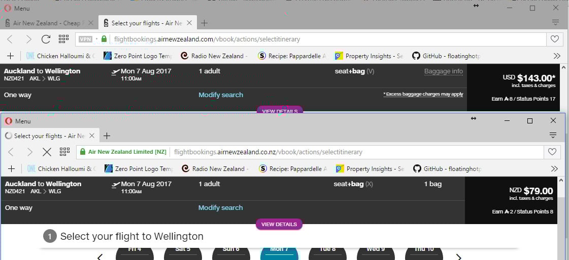569x260 pixels.
Task: Select Sat 5 date
Action: tap(183, 253)
